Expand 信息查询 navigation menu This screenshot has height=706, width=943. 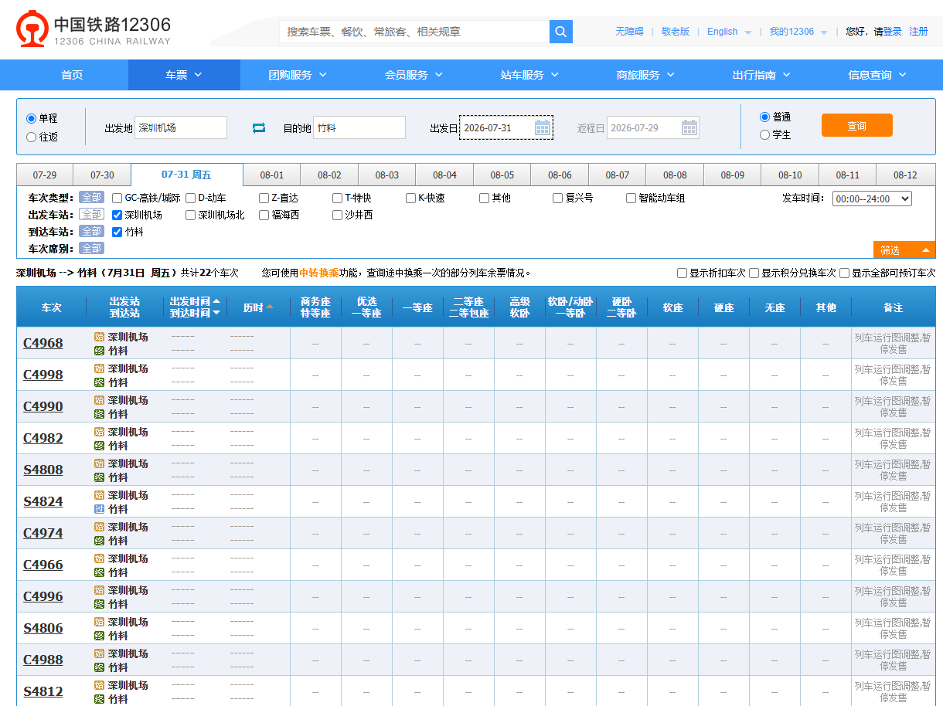click(877, 75)
